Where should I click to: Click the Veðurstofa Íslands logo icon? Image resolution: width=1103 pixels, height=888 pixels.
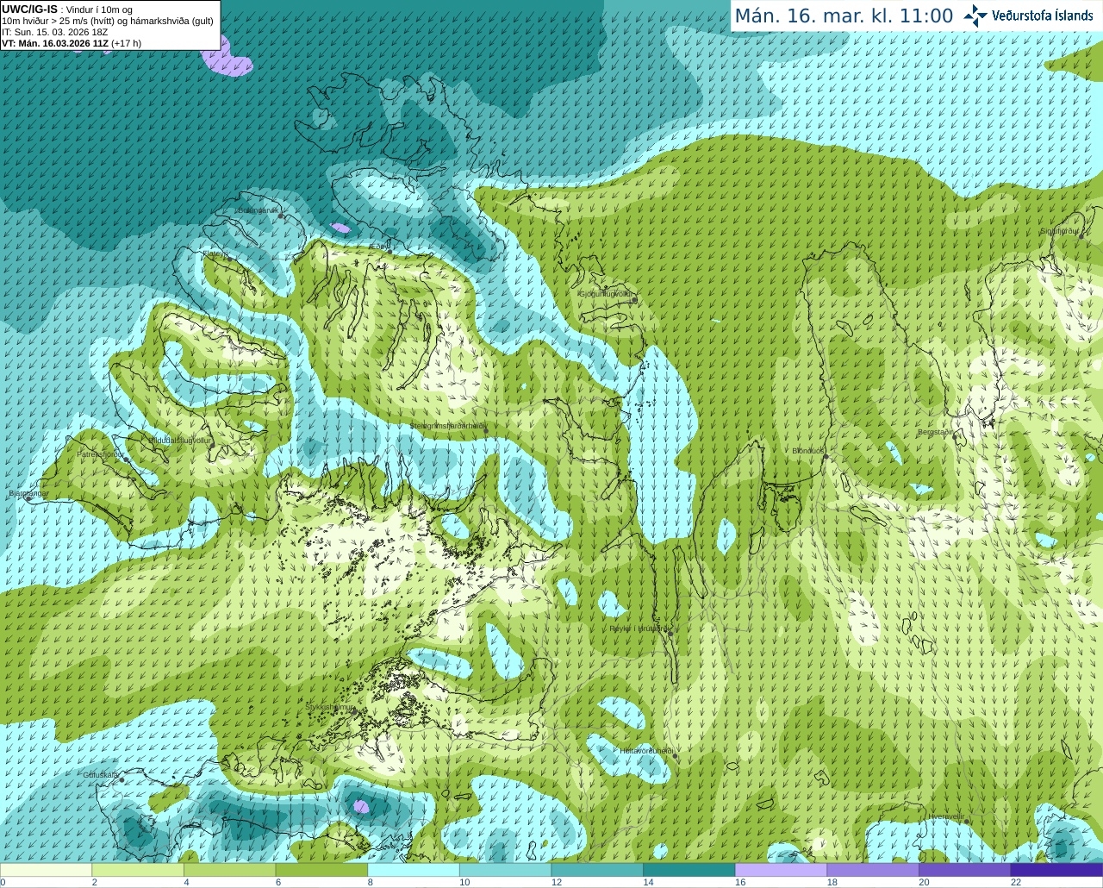(x=975, y=16)
